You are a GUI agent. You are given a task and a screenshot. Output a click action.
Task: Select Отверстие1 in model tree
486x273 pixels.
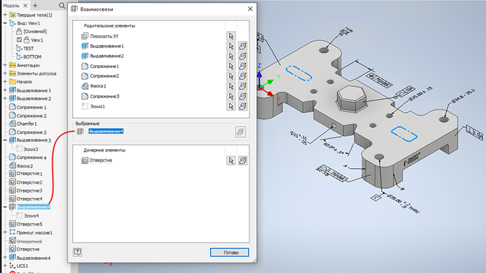click(30, 173)
